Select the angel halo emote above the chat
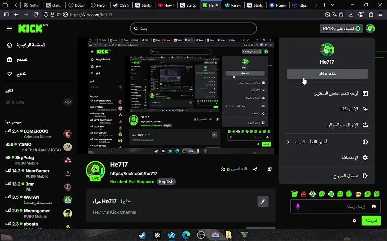Image resolution: width=387 pixels, height=241 pixels. tap(294, 194)
